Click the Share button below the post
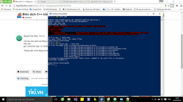Viewport: 183px width, 102px height. (x=37, y=72)
